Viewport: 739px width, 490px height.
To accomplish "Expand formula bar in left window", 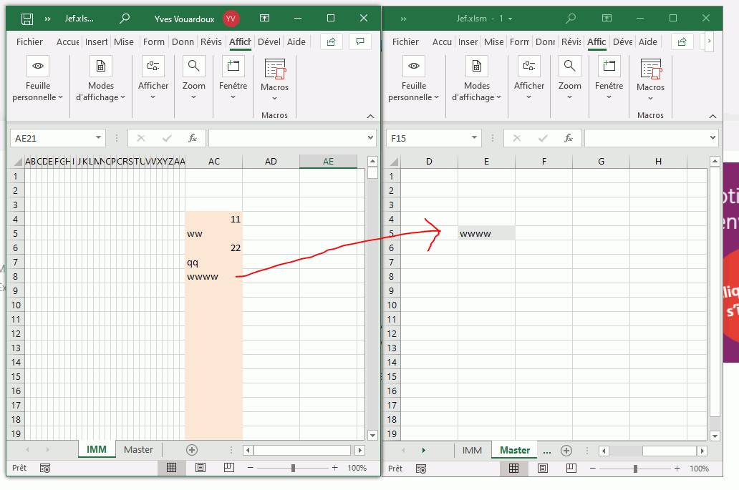I will 370,138.
